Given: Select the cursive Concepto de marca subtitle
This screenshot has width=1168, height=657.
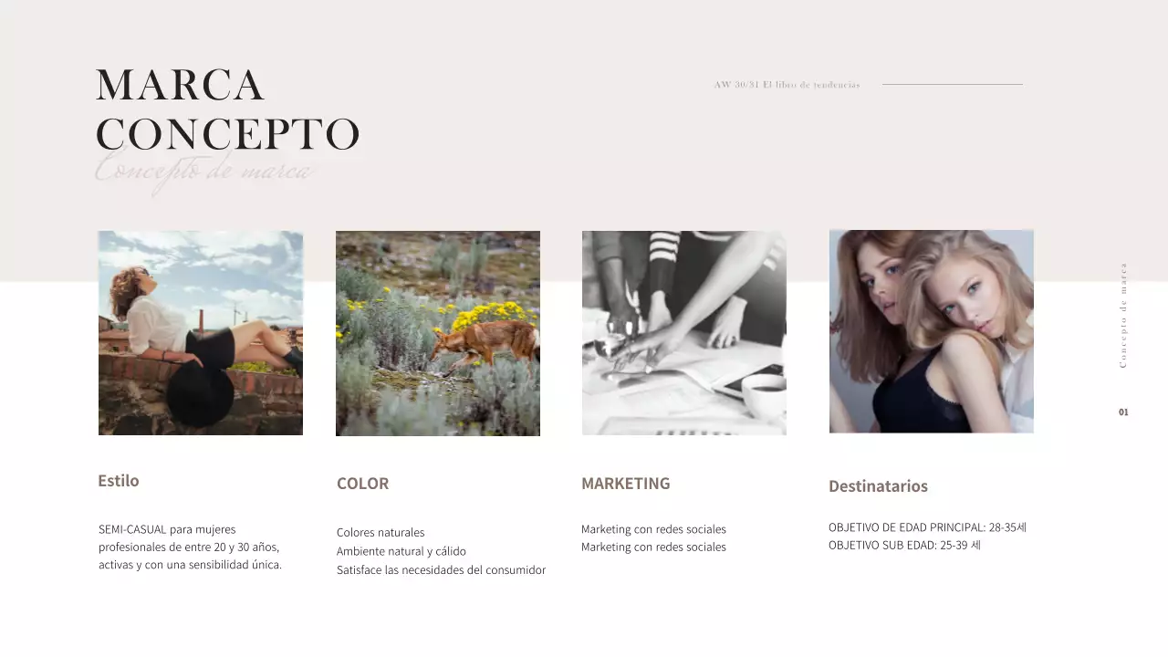Looking at the screenshot, I should (x=203, y=172).
